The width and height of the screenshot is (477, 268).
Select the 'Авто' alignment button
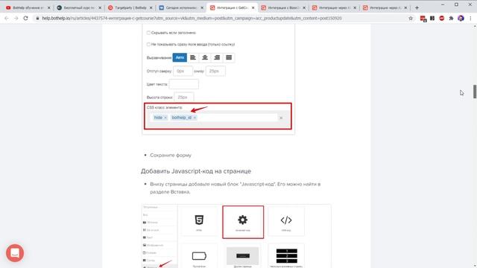point(180,57)
